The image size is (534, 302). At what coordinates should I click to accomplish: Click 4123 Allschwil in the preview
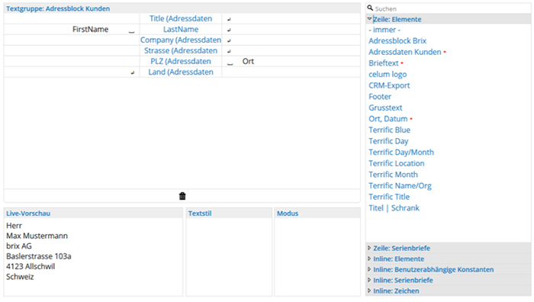click(31, 266)
